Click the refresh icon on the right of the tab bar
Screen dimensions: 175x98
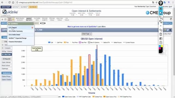pos(171,19)
